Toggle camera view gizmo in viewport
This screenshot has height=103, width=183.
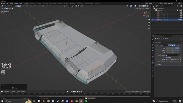pos(149,25)
